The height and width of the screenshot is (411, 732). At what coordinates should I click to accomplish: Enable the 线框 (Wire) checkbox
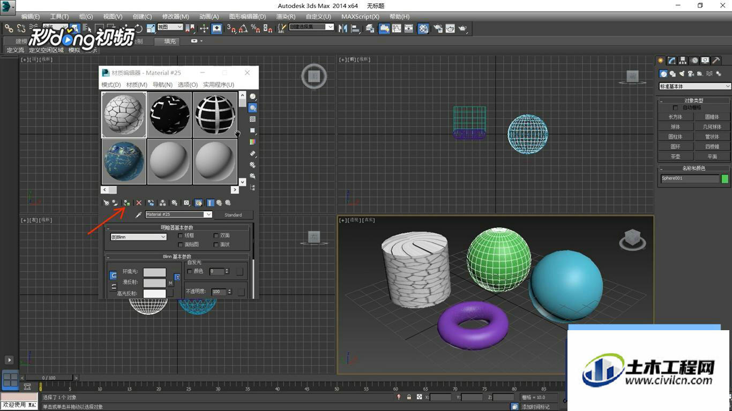(x=181, y=235)
